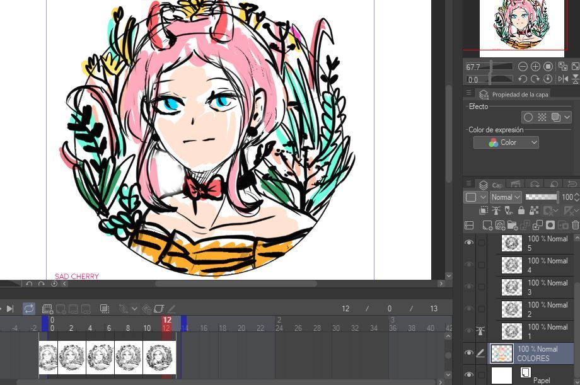Select layer 5 thumbnail
This screenshot has width=580, height=385.
[511, 243]
